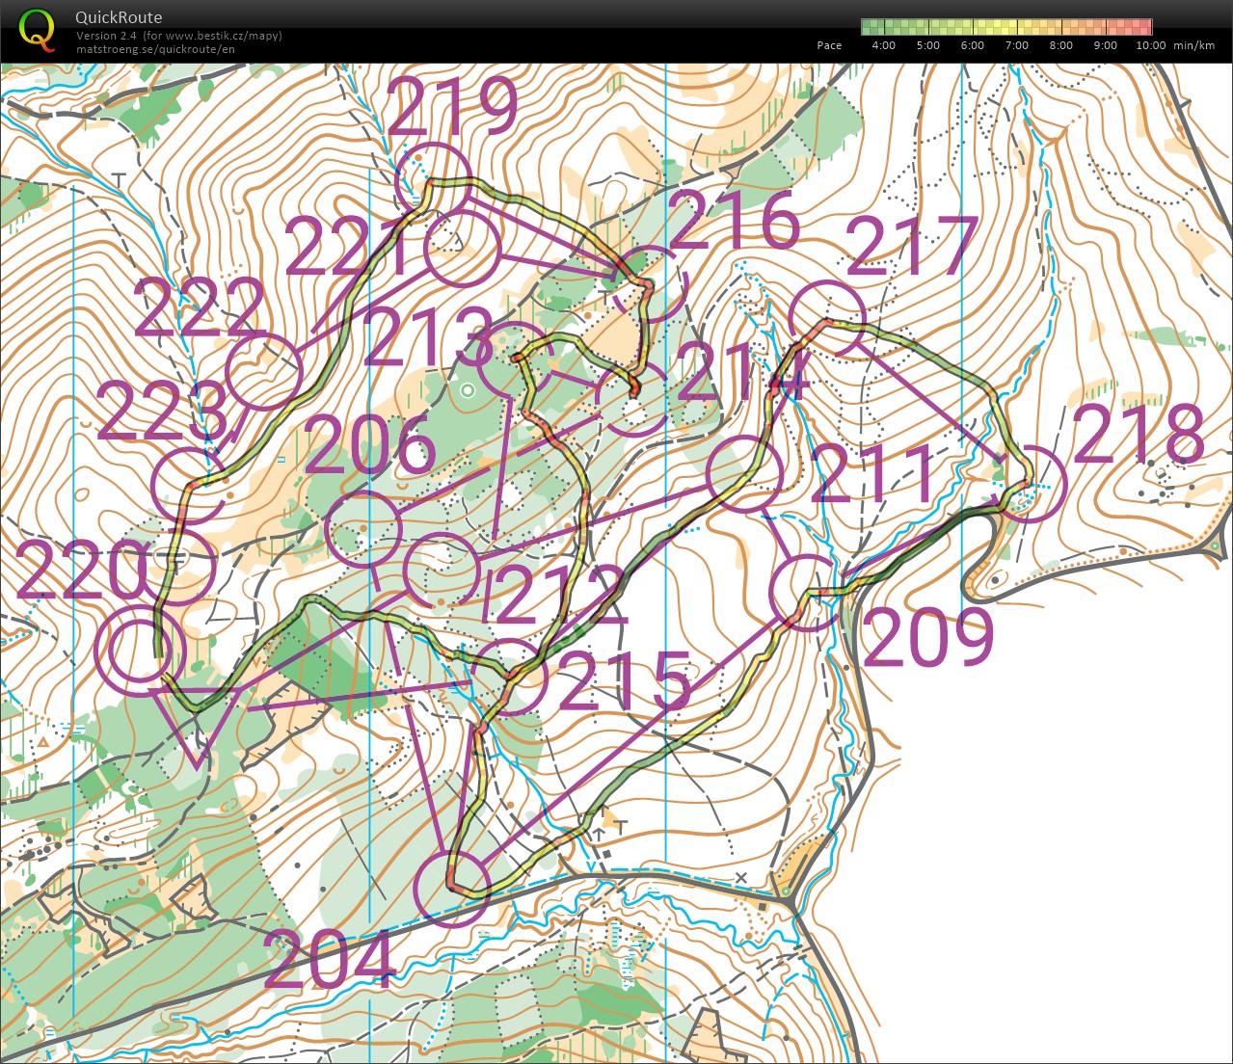Open the matstroeng.se/quickroute/en link
1233x1064 pixels.
[x=155, y=49]
